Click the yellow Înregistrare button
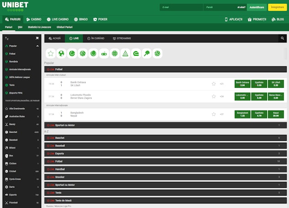 [x=278, y=7]
